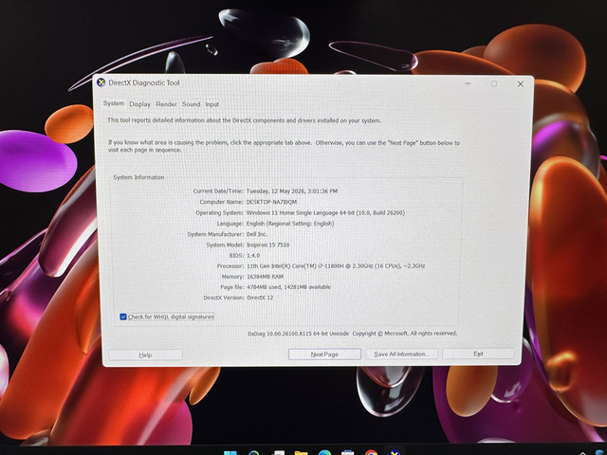Click the 11th Gen Intel processor text

pyautogui.click(x=336, y=266)
